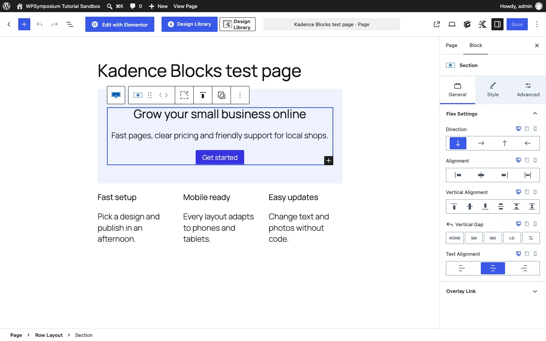This screenshot has width=546, height=341.
Task: Undo the last change
Action: 39,24
